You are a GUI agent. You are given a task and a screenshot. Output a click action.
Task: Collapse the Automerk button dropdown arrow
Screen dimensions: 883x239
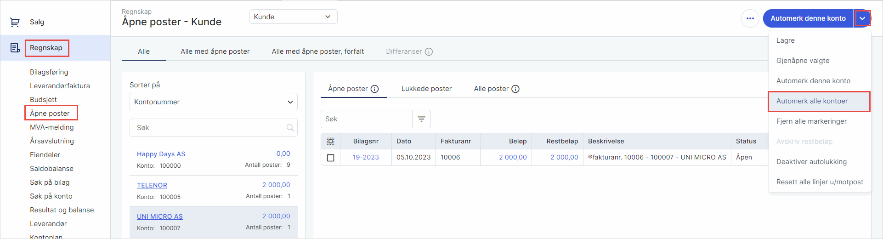click(862, 18)
